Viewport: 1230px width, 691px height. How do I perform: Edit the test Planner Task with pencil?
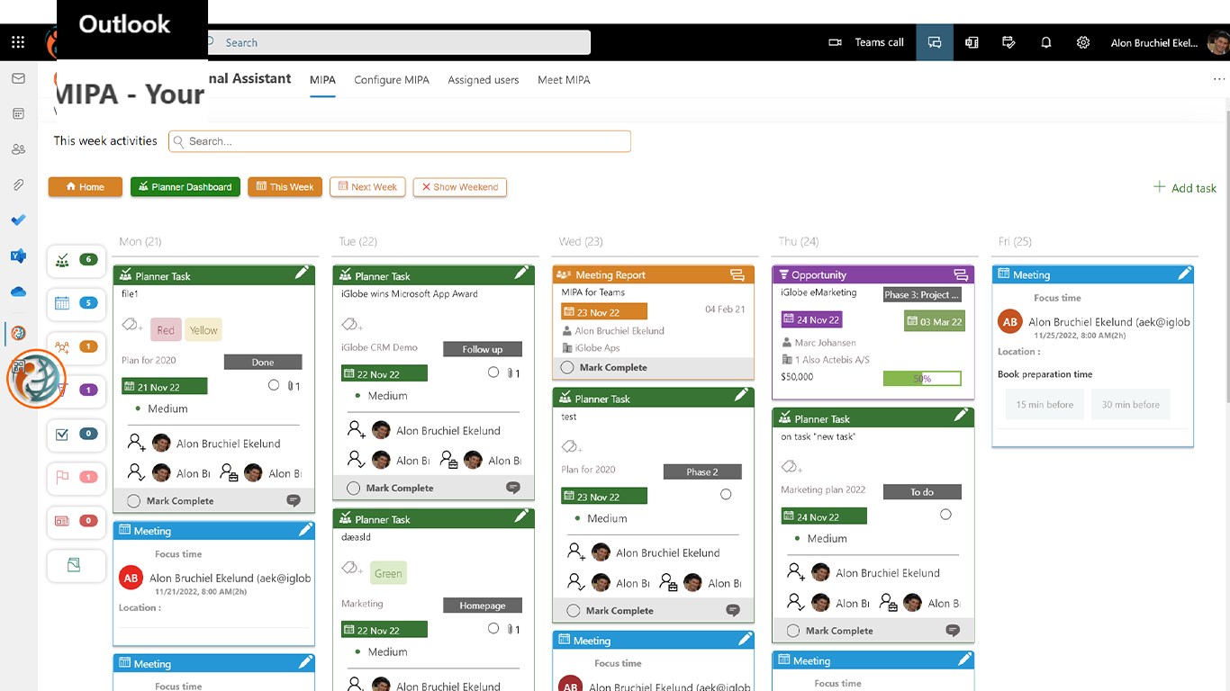pos(741,395)
